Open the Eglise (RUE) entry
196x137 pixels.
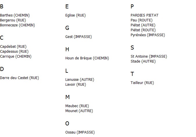[75, 15]
